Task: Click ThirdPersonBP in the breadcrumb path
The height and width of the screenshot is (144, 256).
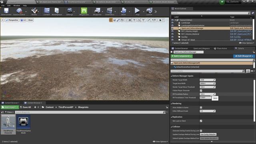Action: coord(66,107)
